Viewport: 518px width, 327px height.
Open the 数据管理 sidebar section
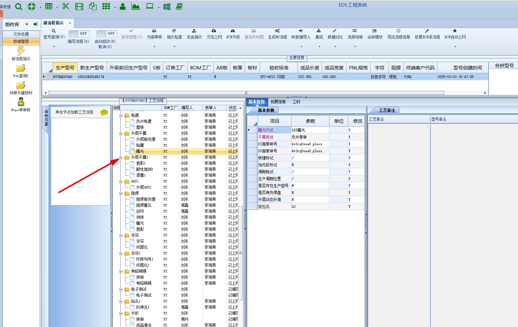pyautogui.click(x=21, y=41)
